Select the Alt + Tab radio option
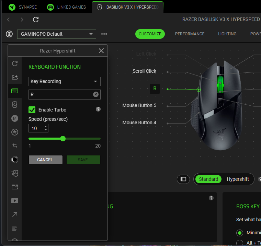Viewport: 261px width, 246px height. [240, 243]
